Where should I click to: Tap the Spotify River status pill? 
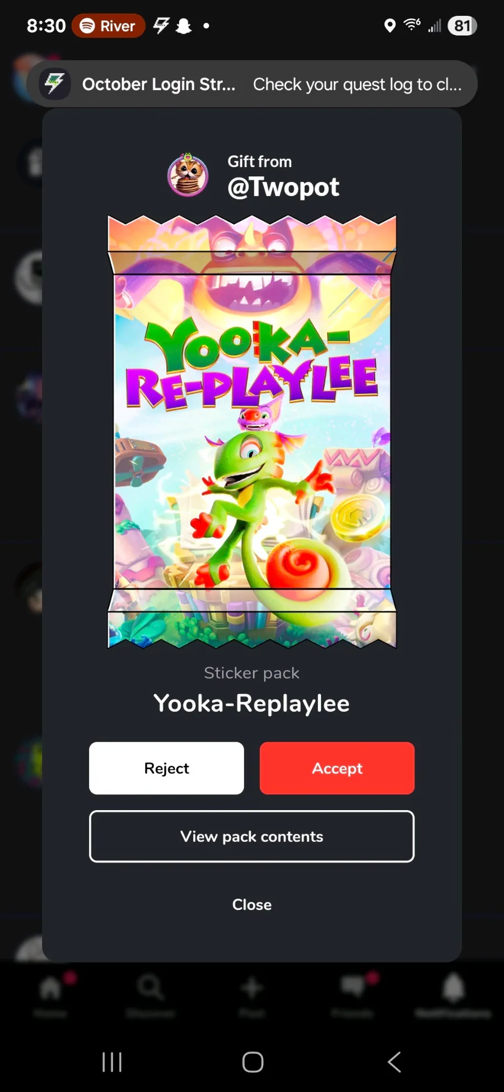(108, 26)
